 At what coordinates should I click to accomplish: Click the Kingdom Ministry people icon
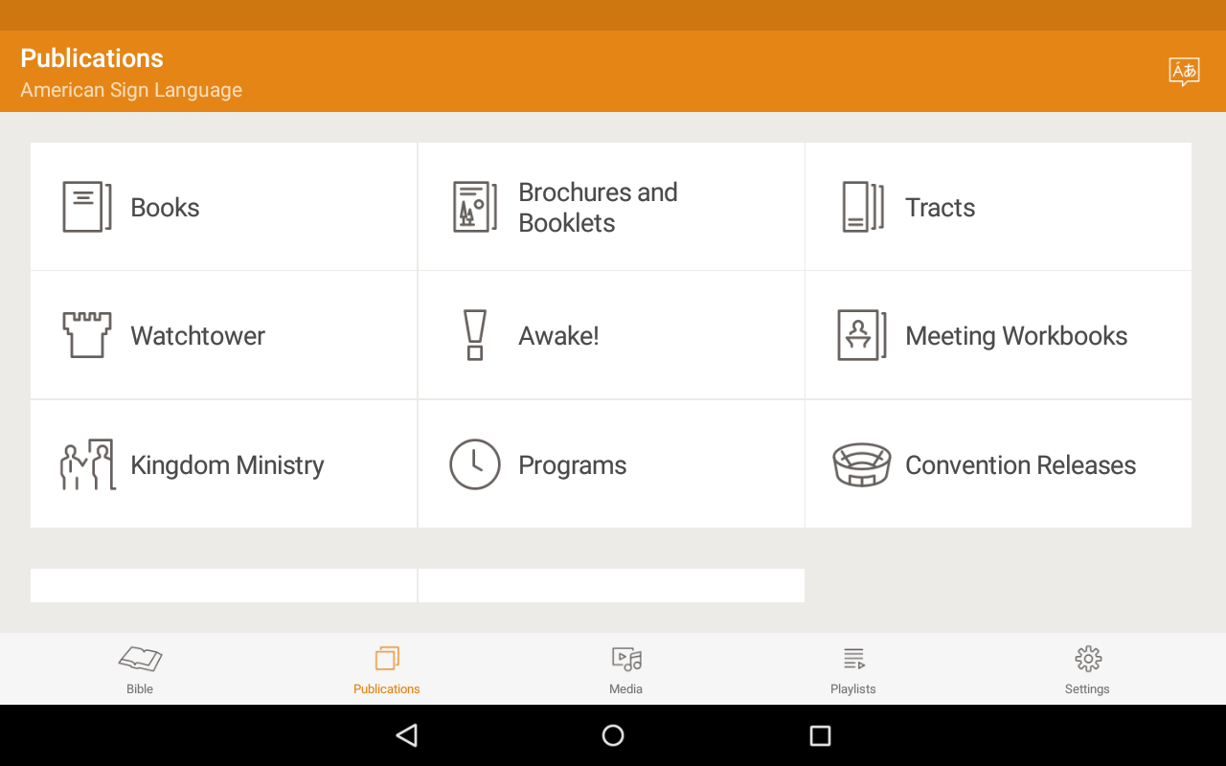87,464
